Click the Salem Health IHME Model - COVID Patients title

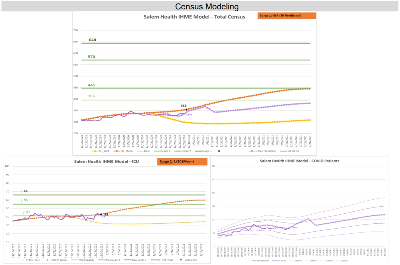[299, 161]
